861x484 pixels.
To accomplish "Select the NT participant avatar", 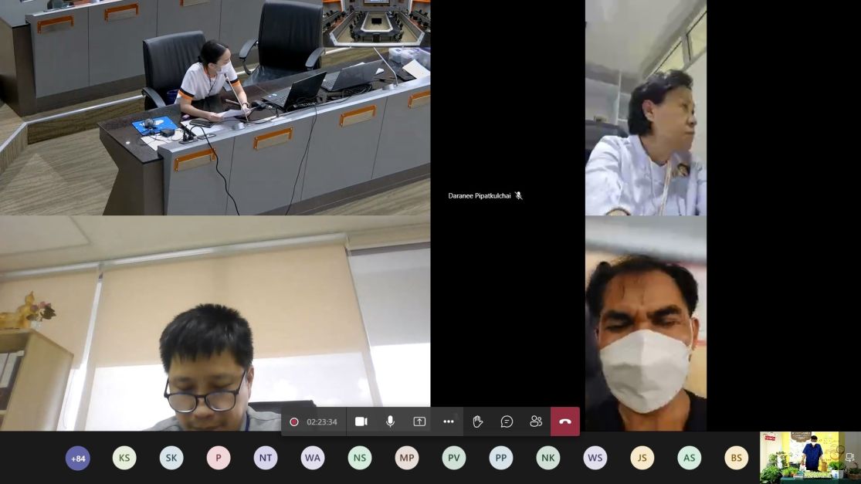I will point(266,459).
